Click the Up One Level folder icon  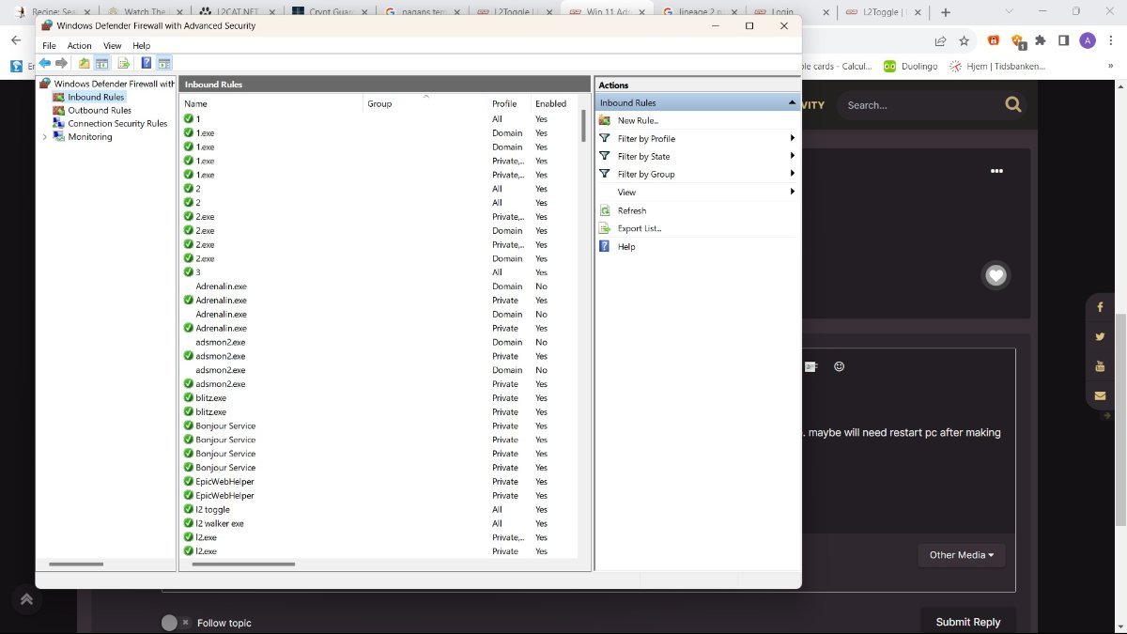click(x=85, y=63)
